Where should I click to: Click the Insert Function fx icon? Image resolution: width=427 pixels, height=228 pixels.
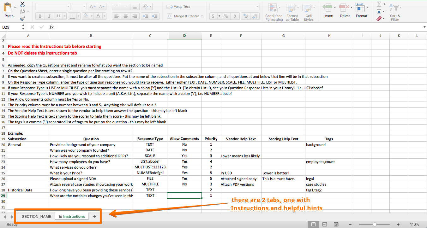pyautogui.click(x=51, y=27)
